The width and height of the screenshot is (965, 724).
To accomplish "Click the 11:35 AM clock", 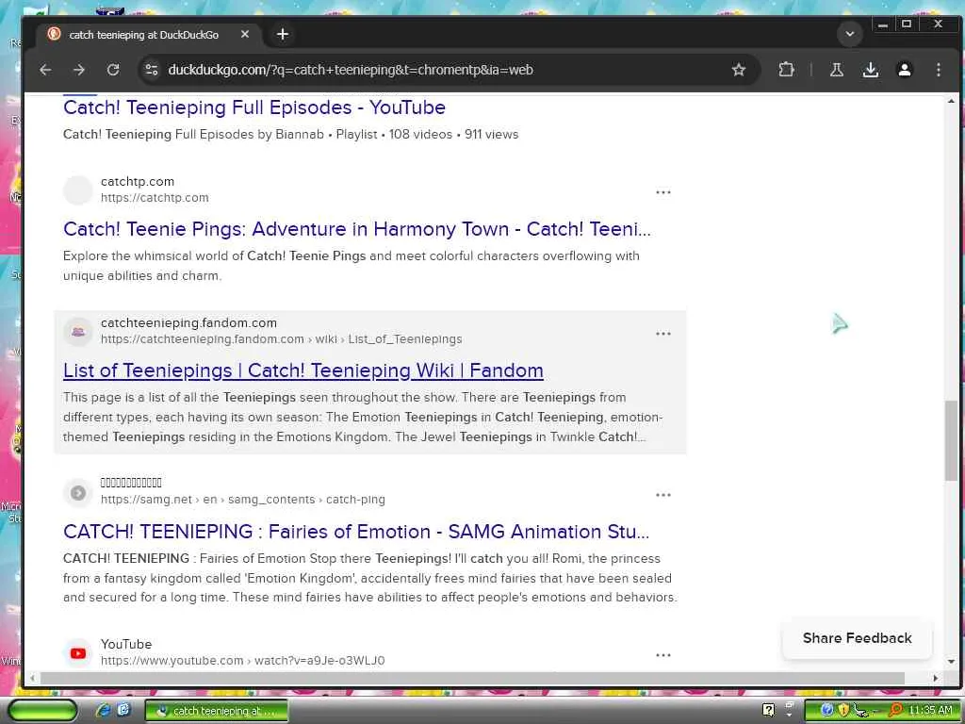I will (930, 711).
